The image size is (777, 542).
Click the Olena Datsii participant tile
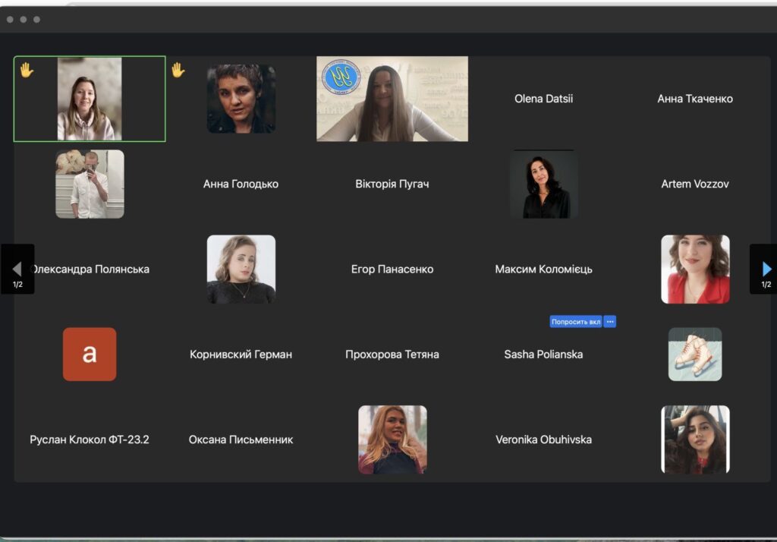coord(543,99)
